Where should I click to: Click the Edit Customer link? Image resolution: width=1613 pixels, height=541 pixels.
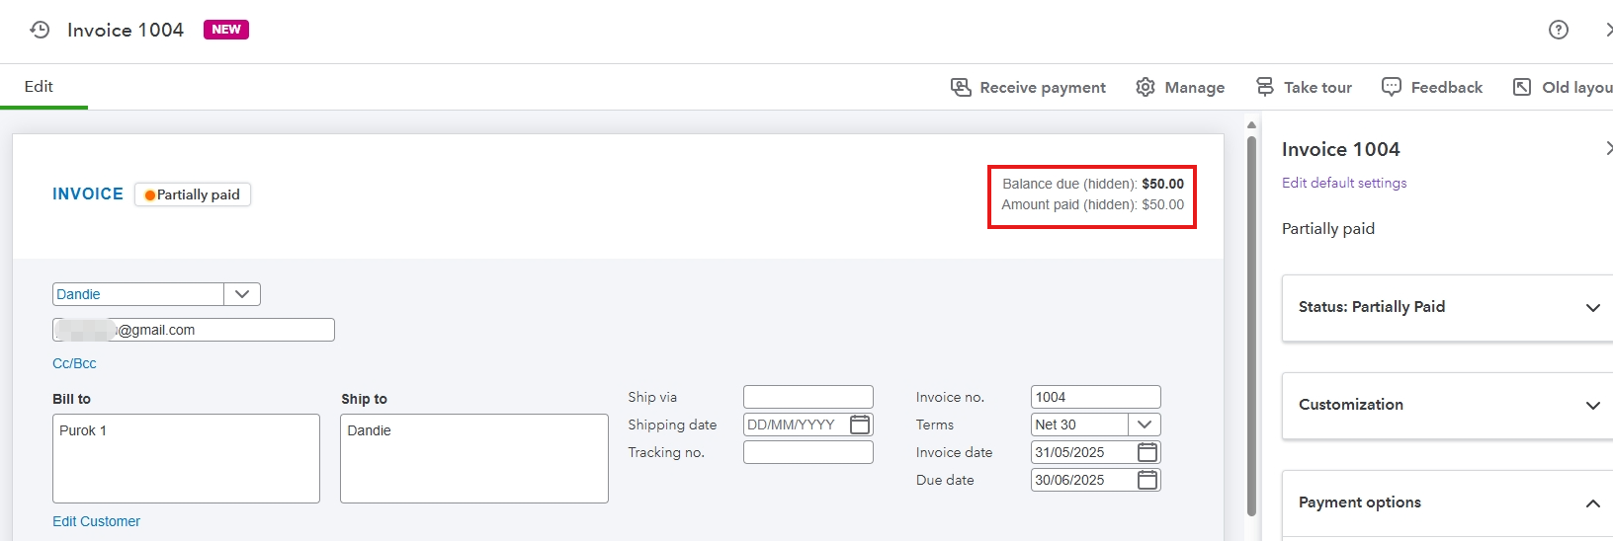96,521
